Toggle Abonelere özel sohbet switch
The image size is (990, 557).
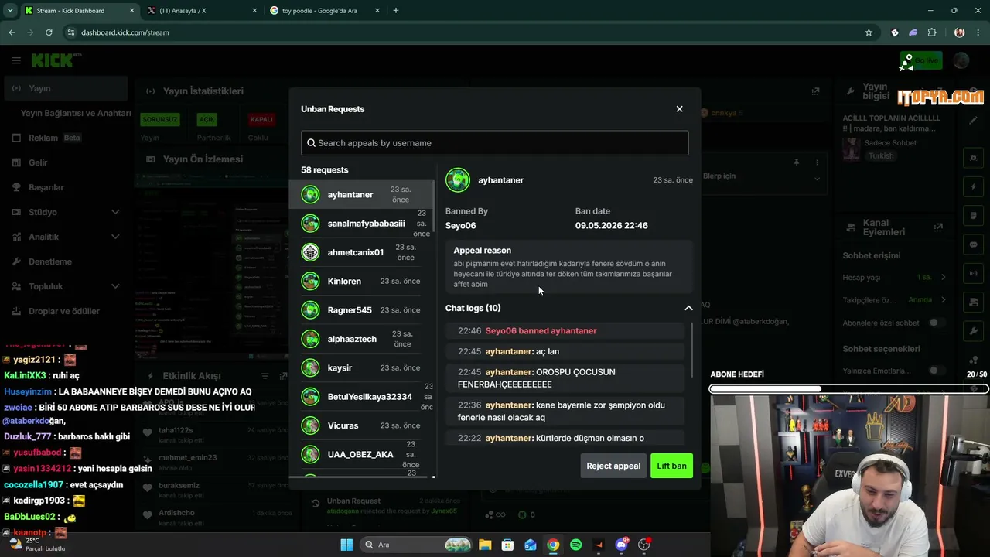pyautogui.click(x=937, y=323)
